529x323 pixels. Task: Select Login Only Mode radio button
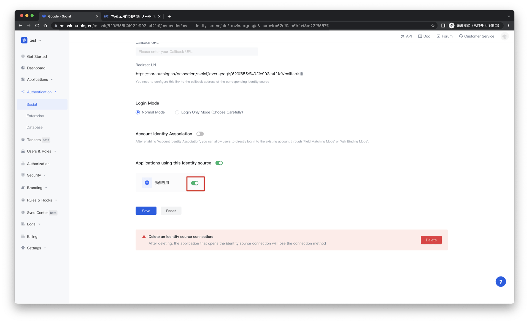pyautogui.click(x=177, y=112)
